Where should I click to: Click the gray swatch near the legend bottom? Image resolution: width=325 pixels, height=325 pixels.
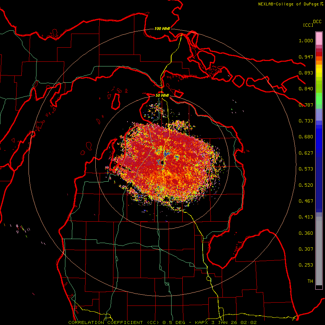tap(319, 253)
